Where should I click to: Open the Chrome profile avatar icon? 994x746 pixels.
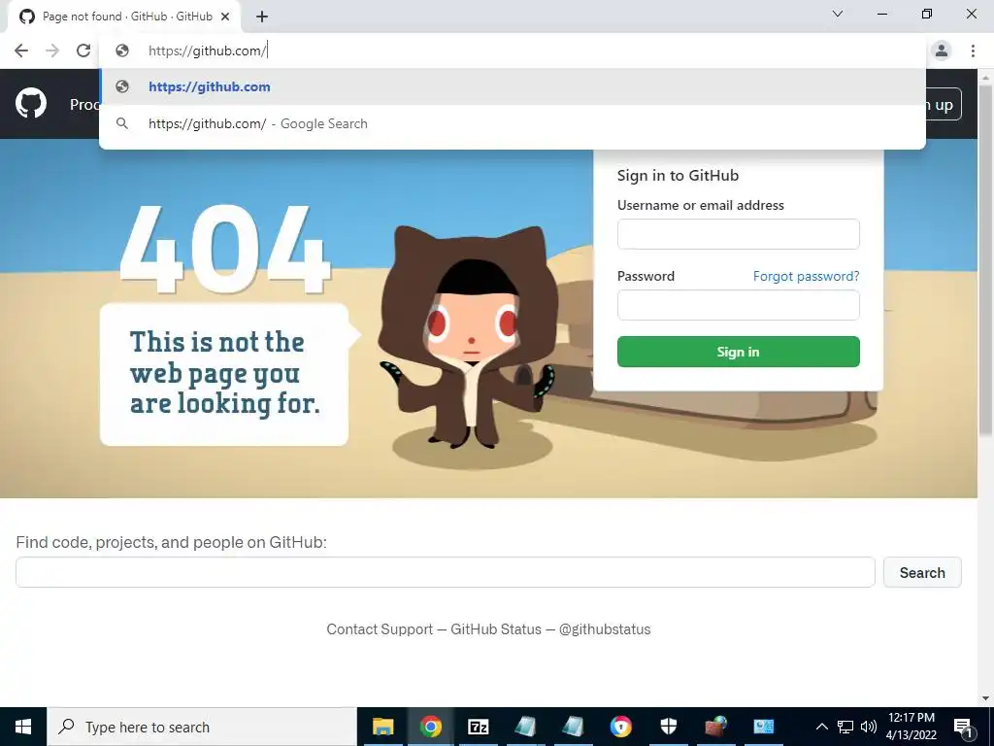coord(942,51)
